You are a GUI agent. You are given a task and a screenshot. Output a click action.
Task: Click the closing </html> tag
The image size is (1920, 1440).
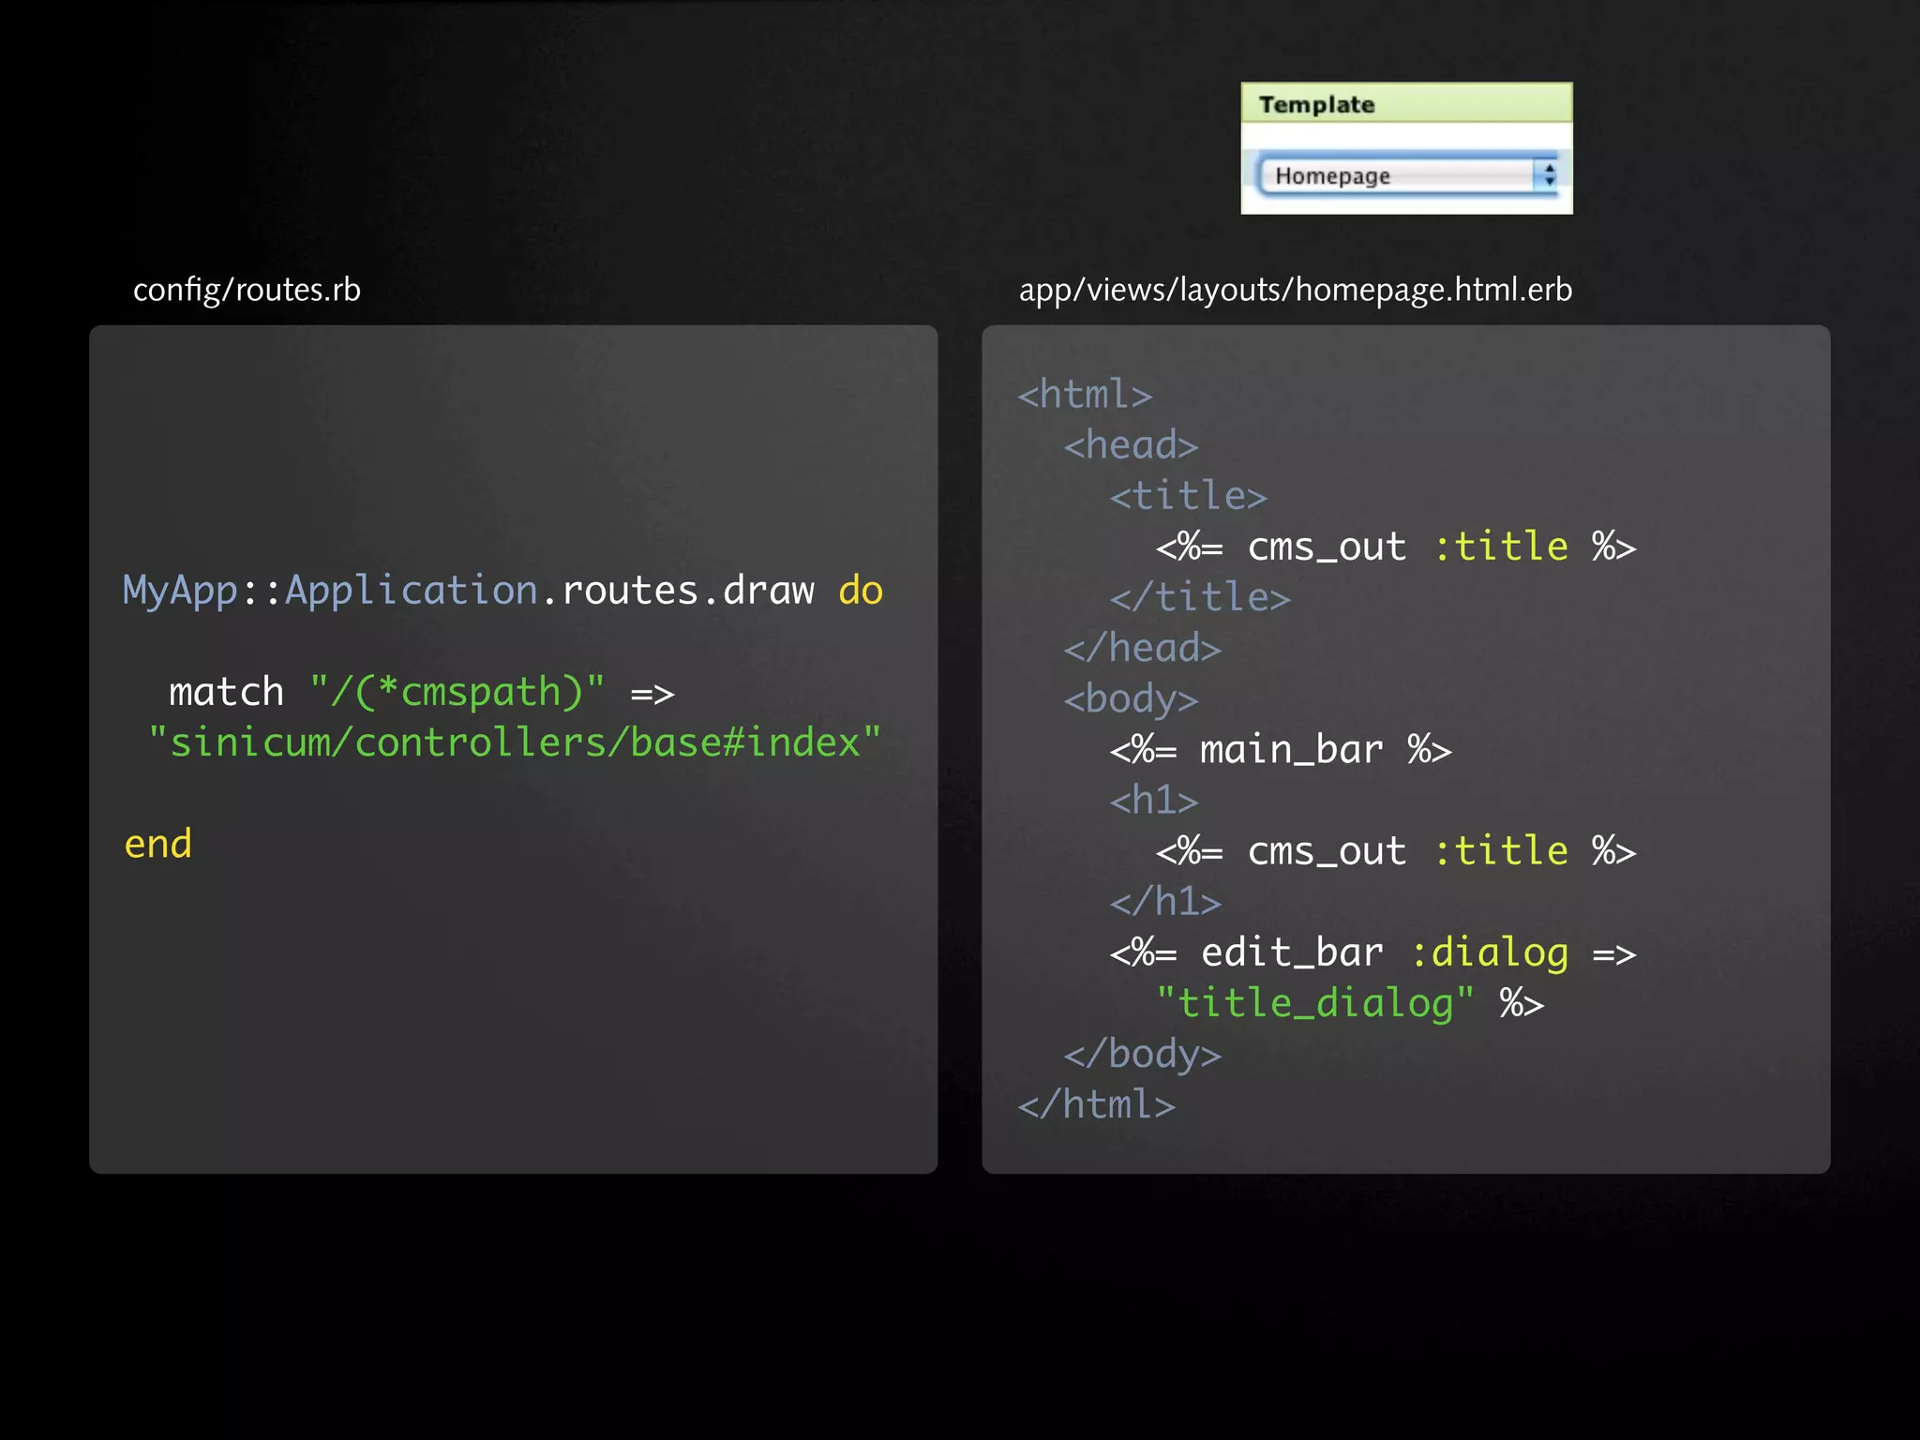(x=1096, y=1105)
